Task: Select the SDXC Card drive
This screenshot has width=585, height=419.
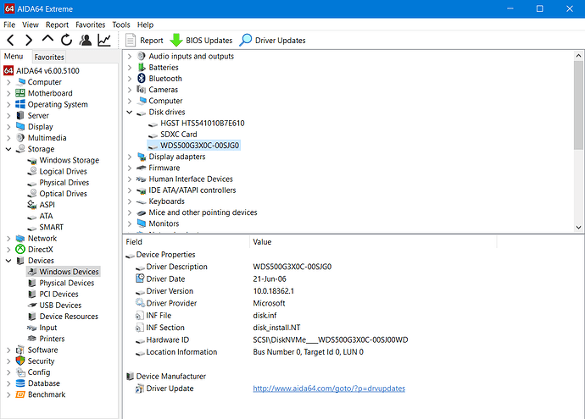Action: [x=178, y=135]
